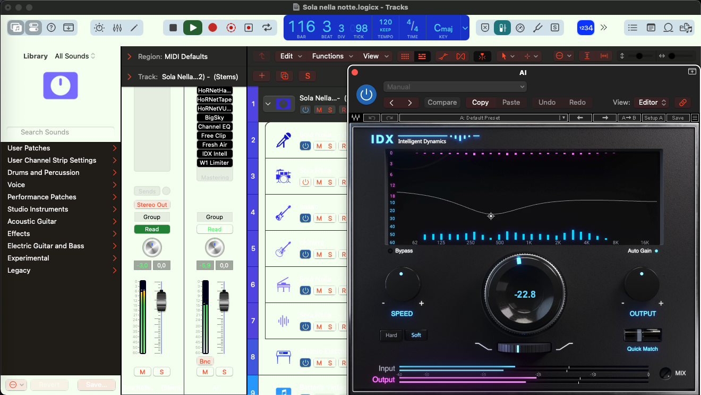Open the Manual preset dropdown
The image size is (701, 395).
click(455, 87)
